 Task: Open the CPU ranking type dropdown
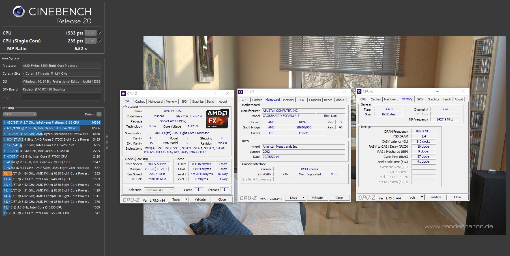click(x=20, y=114)
